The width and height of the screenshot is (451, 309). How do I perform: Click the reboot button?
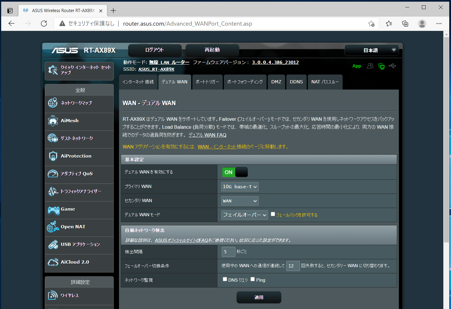pos(212,50)
